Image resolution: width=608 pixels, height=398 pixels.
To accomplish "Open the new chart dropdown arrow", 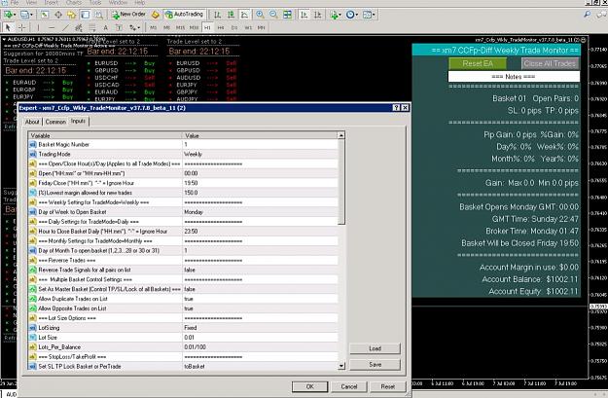I will (x=15, y=15).
